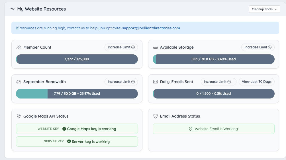This screenshot has width=286, height=160.
Task: Click the Available Storage heading
Action: [177, 47]
